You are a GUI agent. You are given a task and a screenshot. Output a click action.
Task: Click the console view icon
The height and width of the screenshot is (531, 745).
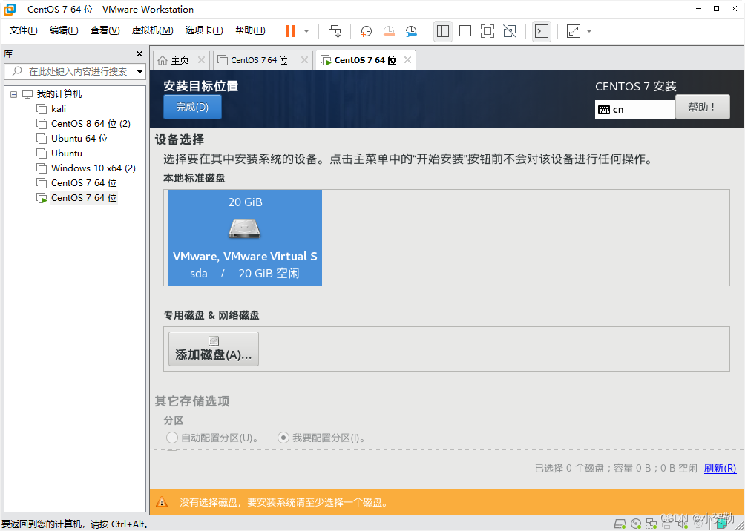542,31
